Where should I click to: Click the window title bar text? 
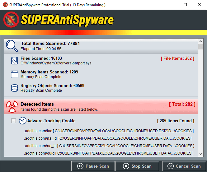pyautogui.click(x=57, y=5)
